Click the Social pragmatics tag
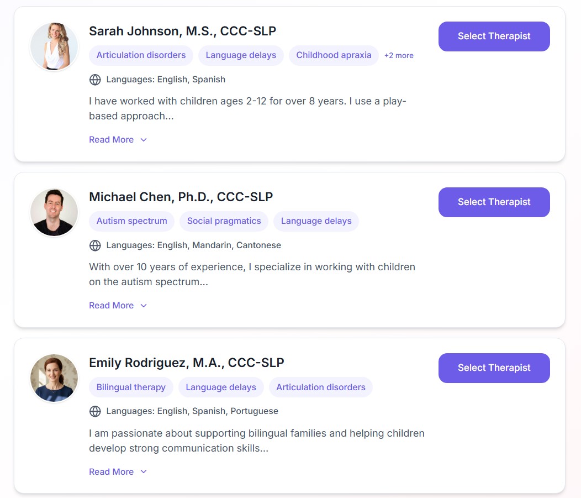Viewport: 581px width, 498px height. tap(224, 221)
